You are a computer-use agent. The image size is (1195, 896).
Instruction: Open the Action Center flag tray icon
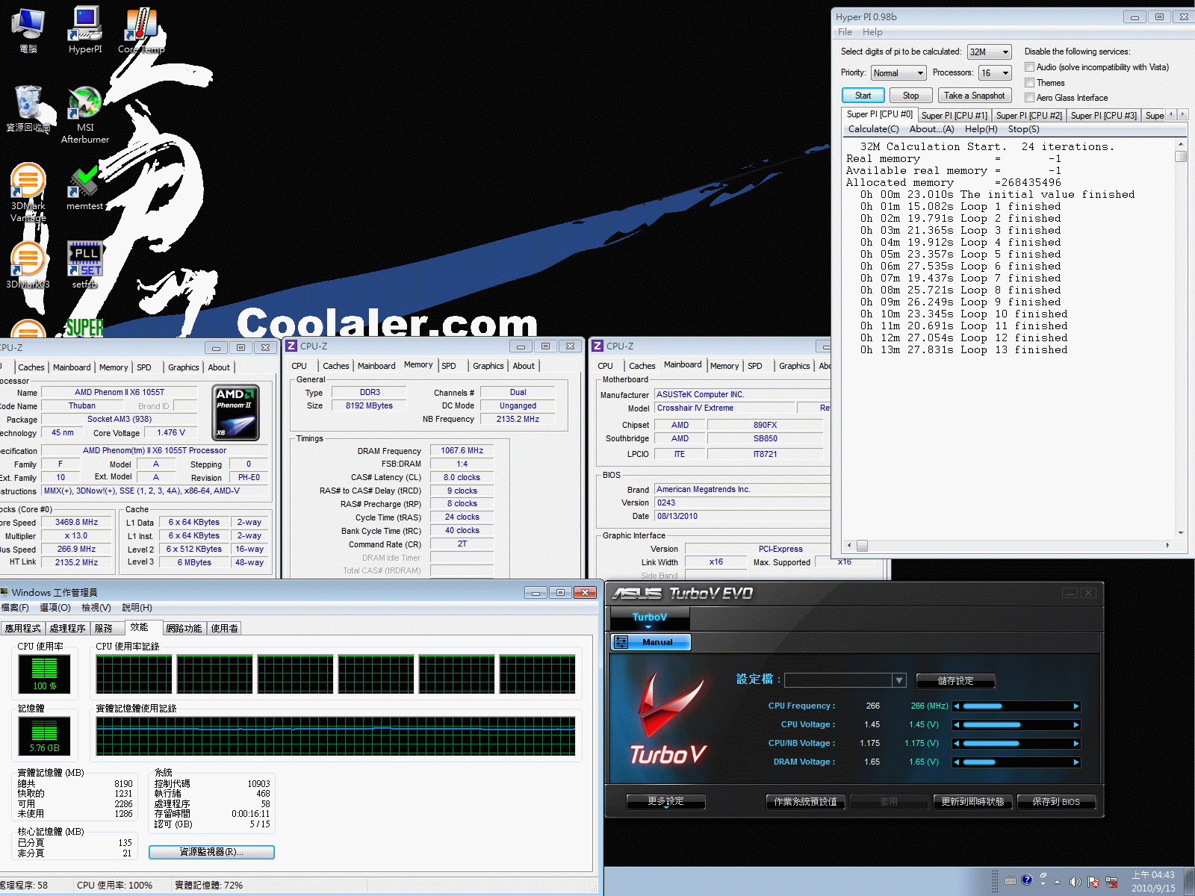[1093, 882]
